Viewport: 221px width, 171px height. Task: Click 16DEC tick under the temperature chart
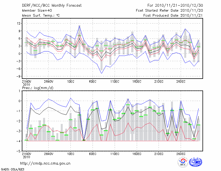pos(137,82)
